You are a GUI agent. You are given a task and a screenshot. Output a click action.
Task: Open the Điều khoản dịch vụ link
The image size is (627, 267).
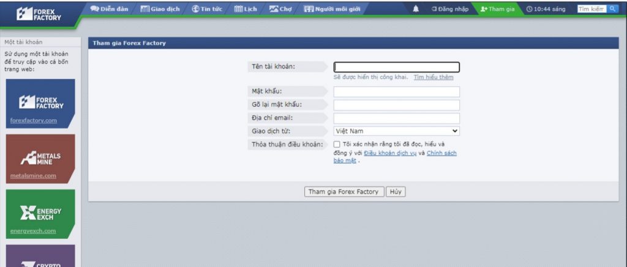(390, 153)
